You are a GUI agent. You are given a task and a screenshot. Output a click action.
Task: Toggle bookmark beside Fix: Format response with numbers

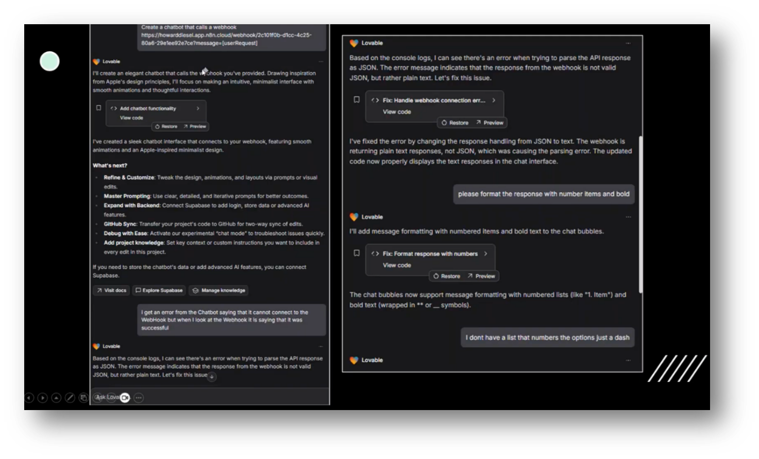click(357, 253)
